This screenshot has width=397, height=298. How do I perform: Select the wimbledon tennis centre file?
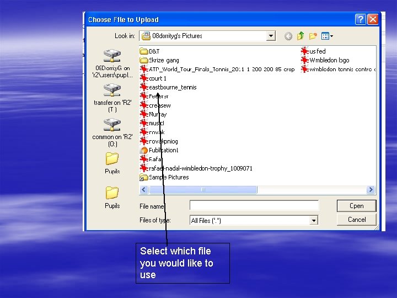tap(338, 69)
